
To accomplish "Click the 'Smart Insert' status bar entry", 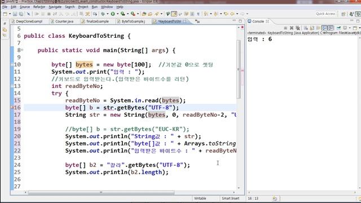I will point(230,198).
